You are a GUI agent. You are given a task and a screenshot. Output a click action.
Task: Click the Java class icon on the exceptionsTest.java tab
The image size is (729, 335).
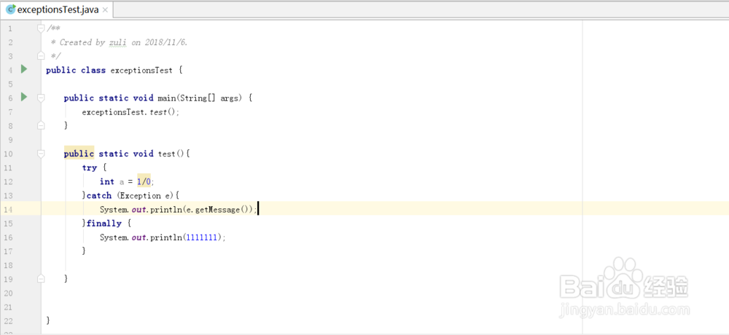(10, 10)
